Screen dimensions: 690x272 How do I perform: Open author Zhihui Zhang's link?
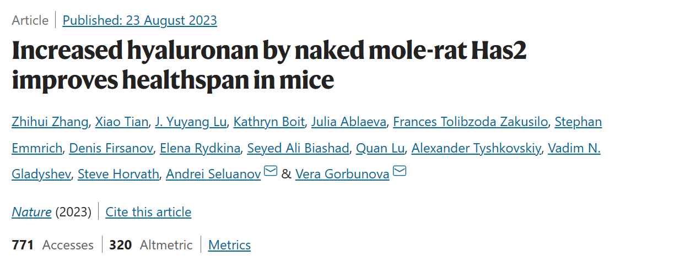pos(50,122)
